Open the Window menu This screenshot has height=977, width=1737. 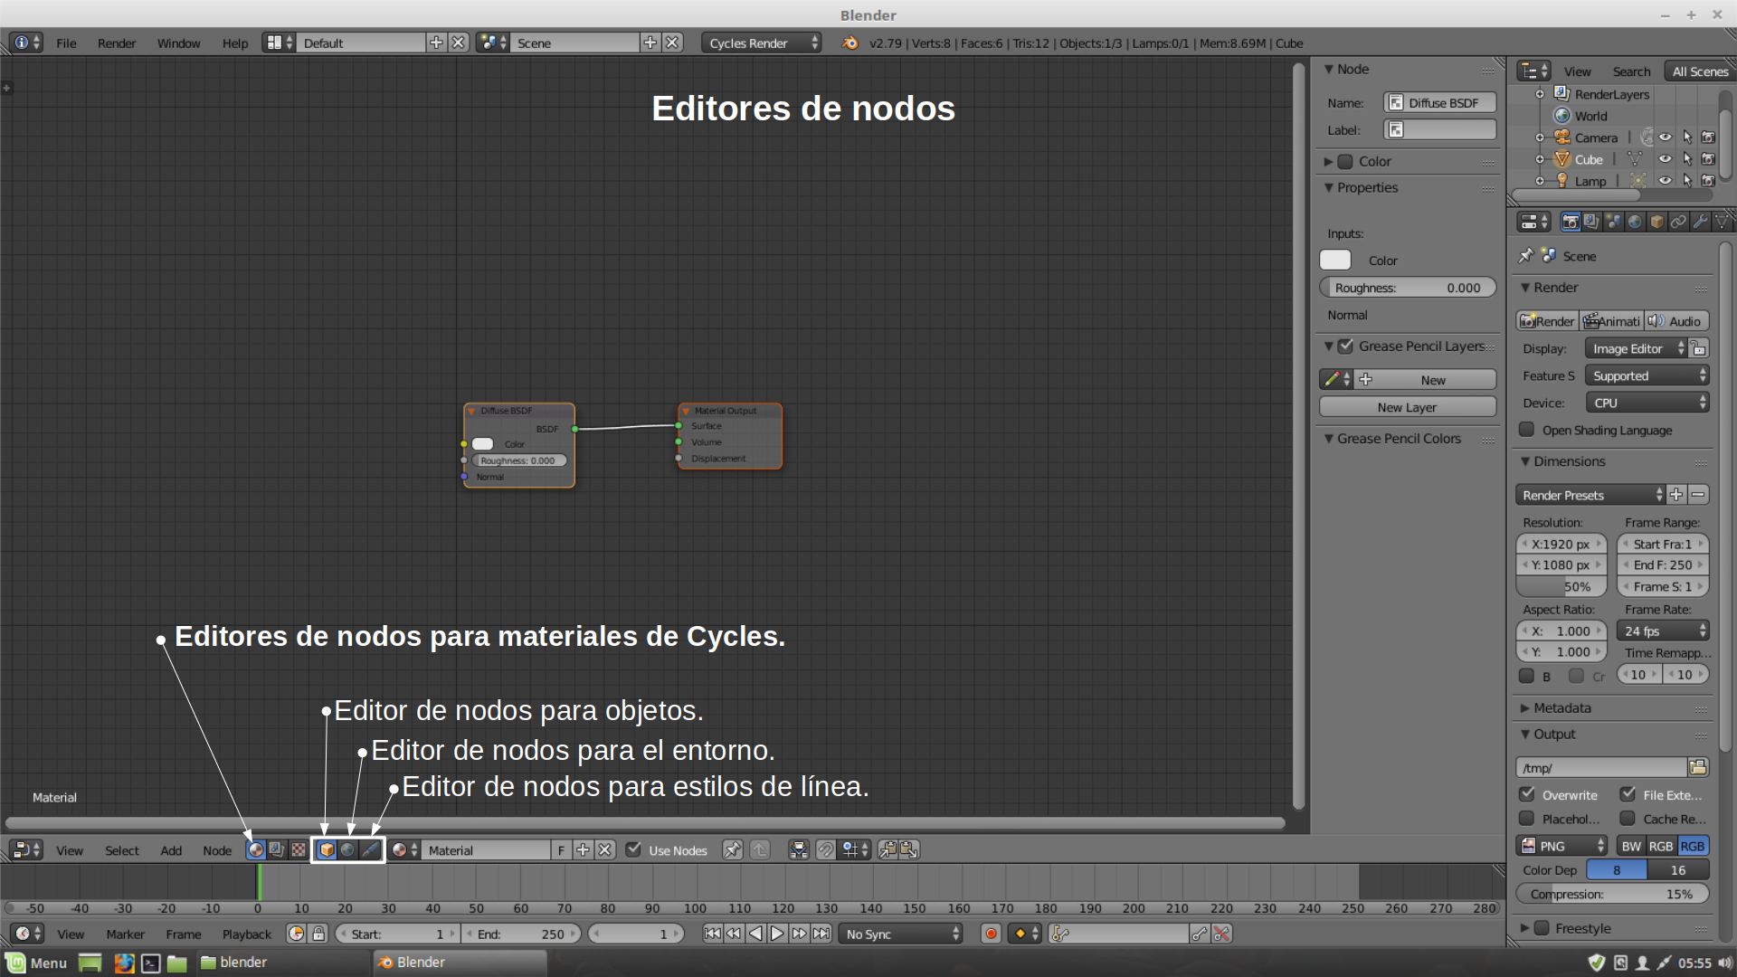(178, 43)
